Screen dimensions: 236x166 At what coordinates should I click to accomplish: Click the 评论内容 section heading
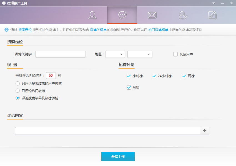pos(15,115)
